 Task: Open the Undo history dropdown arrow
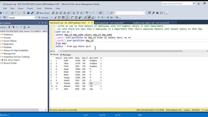click(x=90, y=13)
